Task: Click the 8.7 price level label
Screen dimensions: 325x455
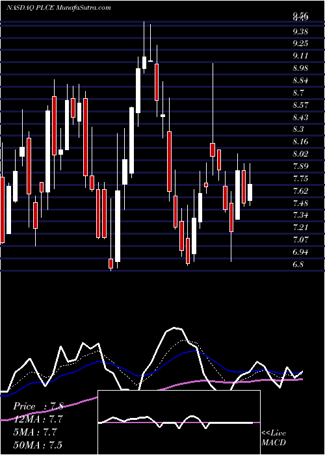Action: click(298, 92)
